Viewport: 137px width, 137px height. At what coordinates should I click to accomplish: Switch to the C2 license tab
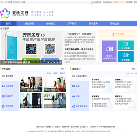click(x=132, y=73)
